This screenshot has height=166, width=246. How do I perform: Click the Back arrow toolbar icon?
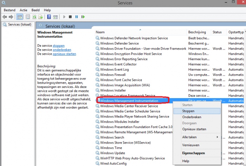[5, 17]
